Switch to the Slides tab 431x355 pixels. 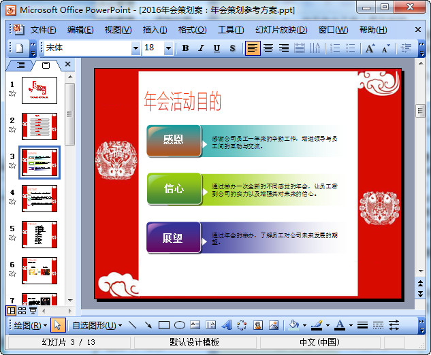coord(46,65)
